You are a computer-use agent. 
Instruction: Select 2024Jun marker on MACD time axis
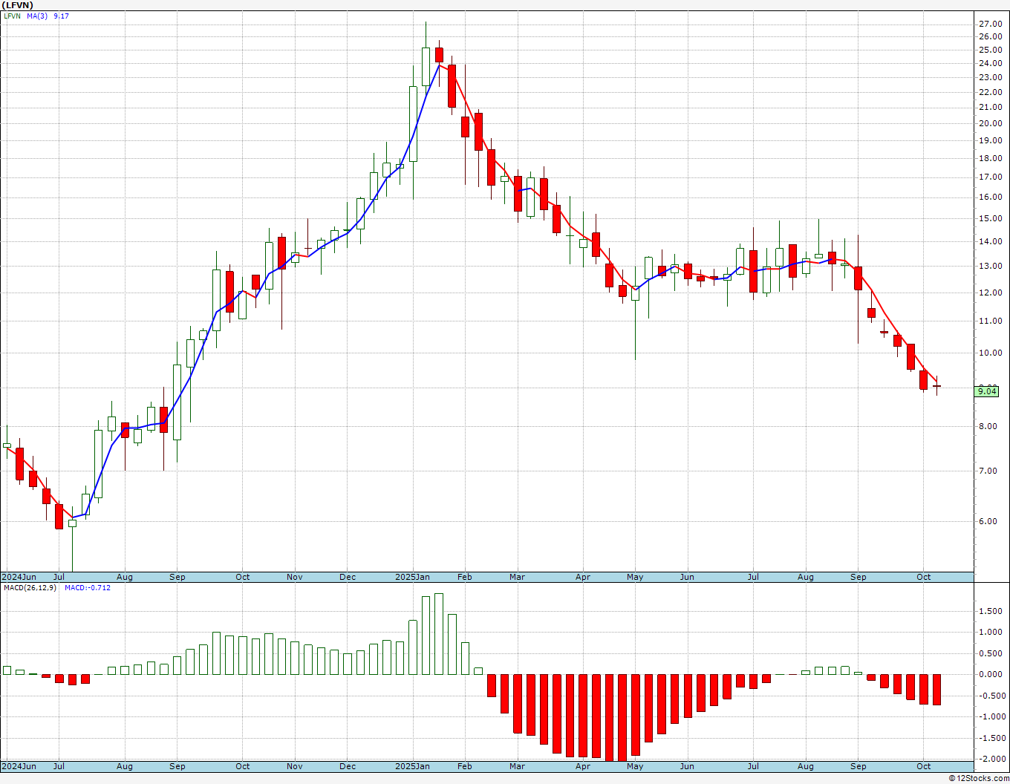19,766
